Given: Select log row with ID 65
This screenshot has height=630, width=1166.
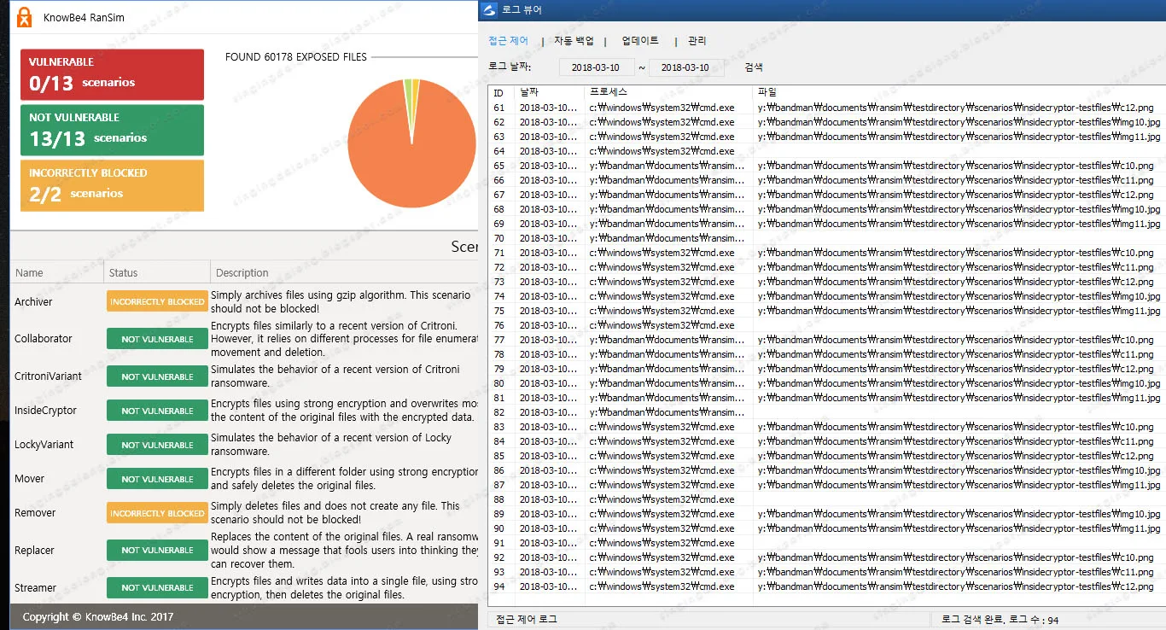Looking at the screenshot, I should (826, 166).
